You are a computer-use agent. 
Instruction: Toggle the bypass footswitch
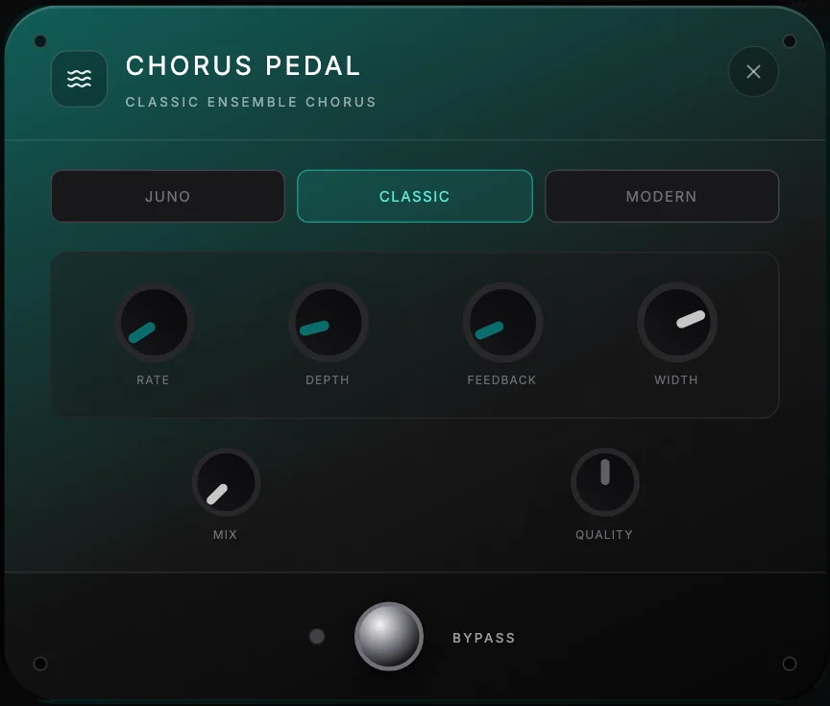[389, 636]
